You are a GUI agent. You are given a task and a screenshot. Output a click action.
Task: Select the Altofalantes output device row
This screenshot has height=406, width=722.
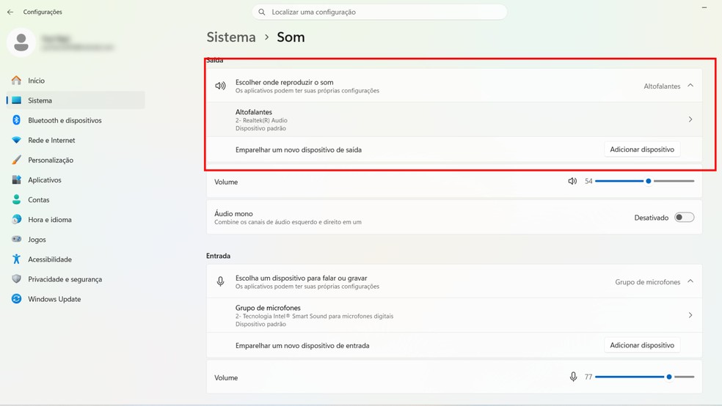[x=454, y=119]
